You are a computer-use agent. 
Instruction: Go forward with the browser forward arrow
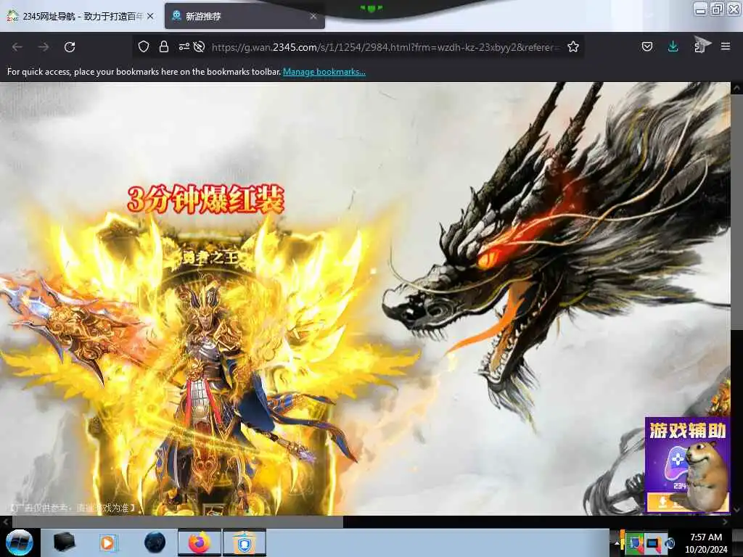[44, 47]
